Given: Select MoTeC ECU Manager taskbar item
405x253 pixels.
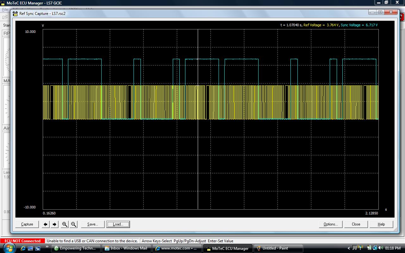Looking at the screenshot, I should click(228, 248).
